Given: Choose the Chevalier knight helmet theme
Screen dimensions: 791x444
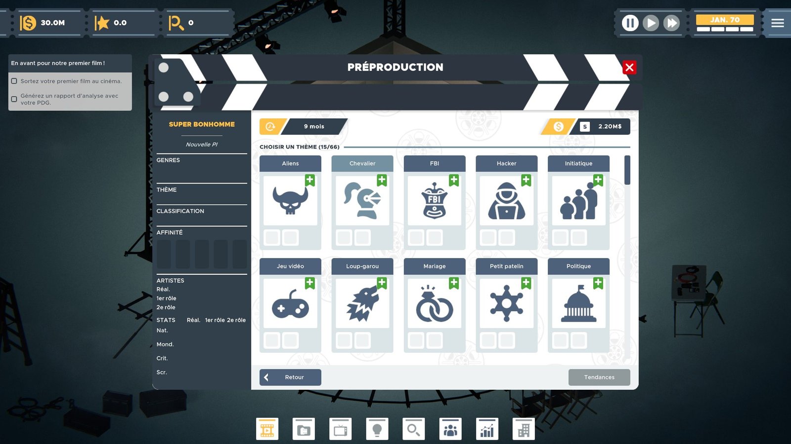Looking at the screenshot, I should pos(362,201).
